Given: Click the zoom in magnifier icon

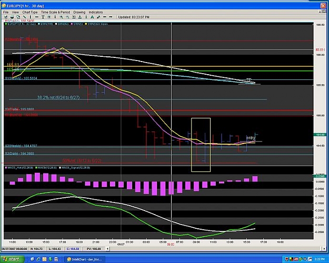Looking at the screenshot, I should coord(61,17).
